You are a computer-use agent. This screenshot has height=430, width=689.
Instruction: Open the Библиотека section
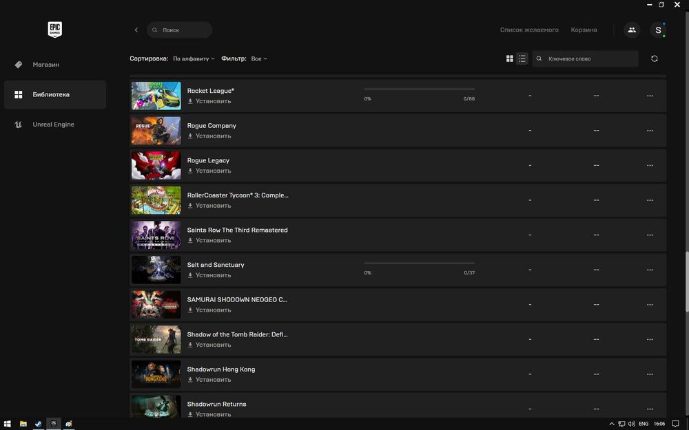[55, 94]
